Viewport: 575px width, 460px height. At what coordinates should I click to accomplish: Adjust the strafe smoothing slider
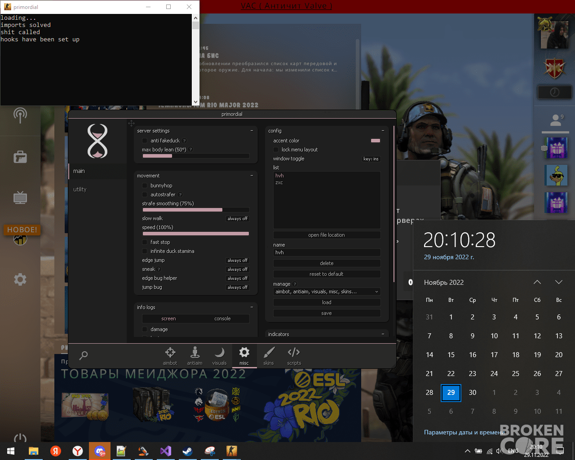tap(196, 210)
